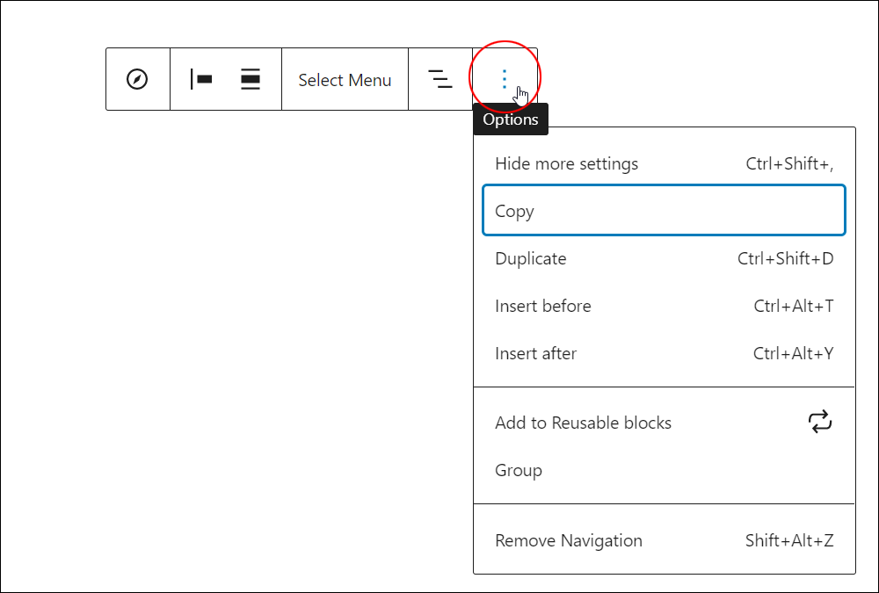Image resolution: width=879 pixels, height=593 pixels.
Task: Choose Hide more settings
Action: (x=664, y=163)
